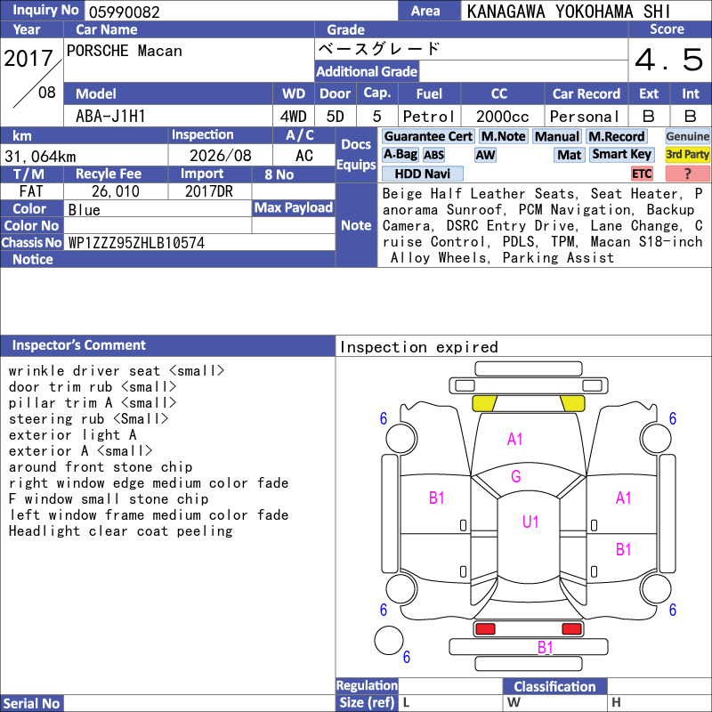Select the mileage 31,064km
The image size is (712, 712).
click(x=40, y=157)
